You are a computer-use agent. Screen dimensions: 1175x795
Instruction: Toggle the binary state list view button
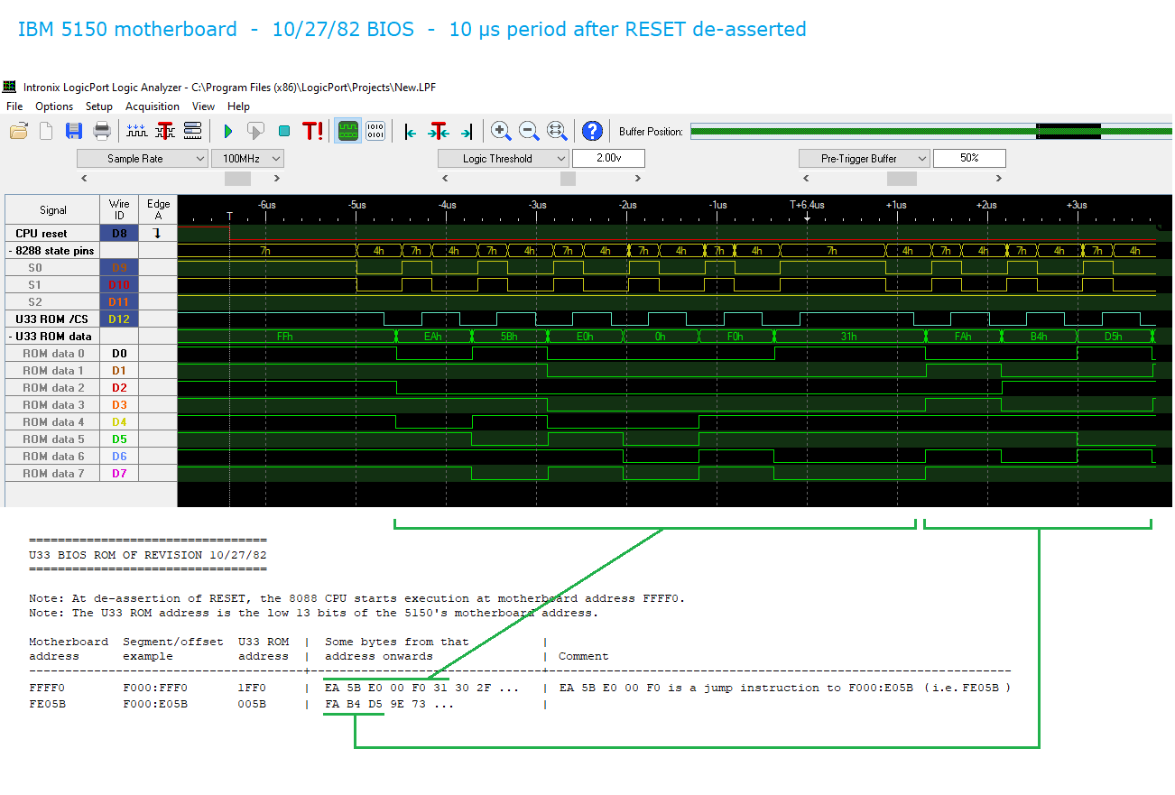click(375, 132)
